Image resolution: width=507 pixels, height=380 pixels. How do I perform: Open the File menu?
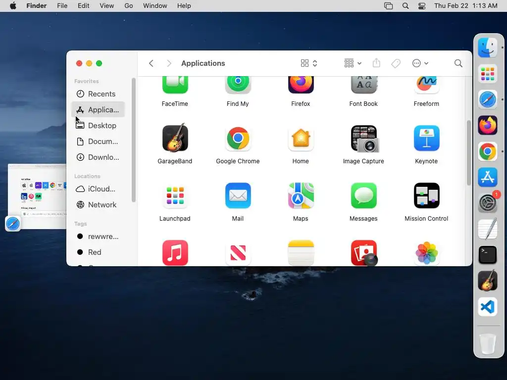pos(62,6)
